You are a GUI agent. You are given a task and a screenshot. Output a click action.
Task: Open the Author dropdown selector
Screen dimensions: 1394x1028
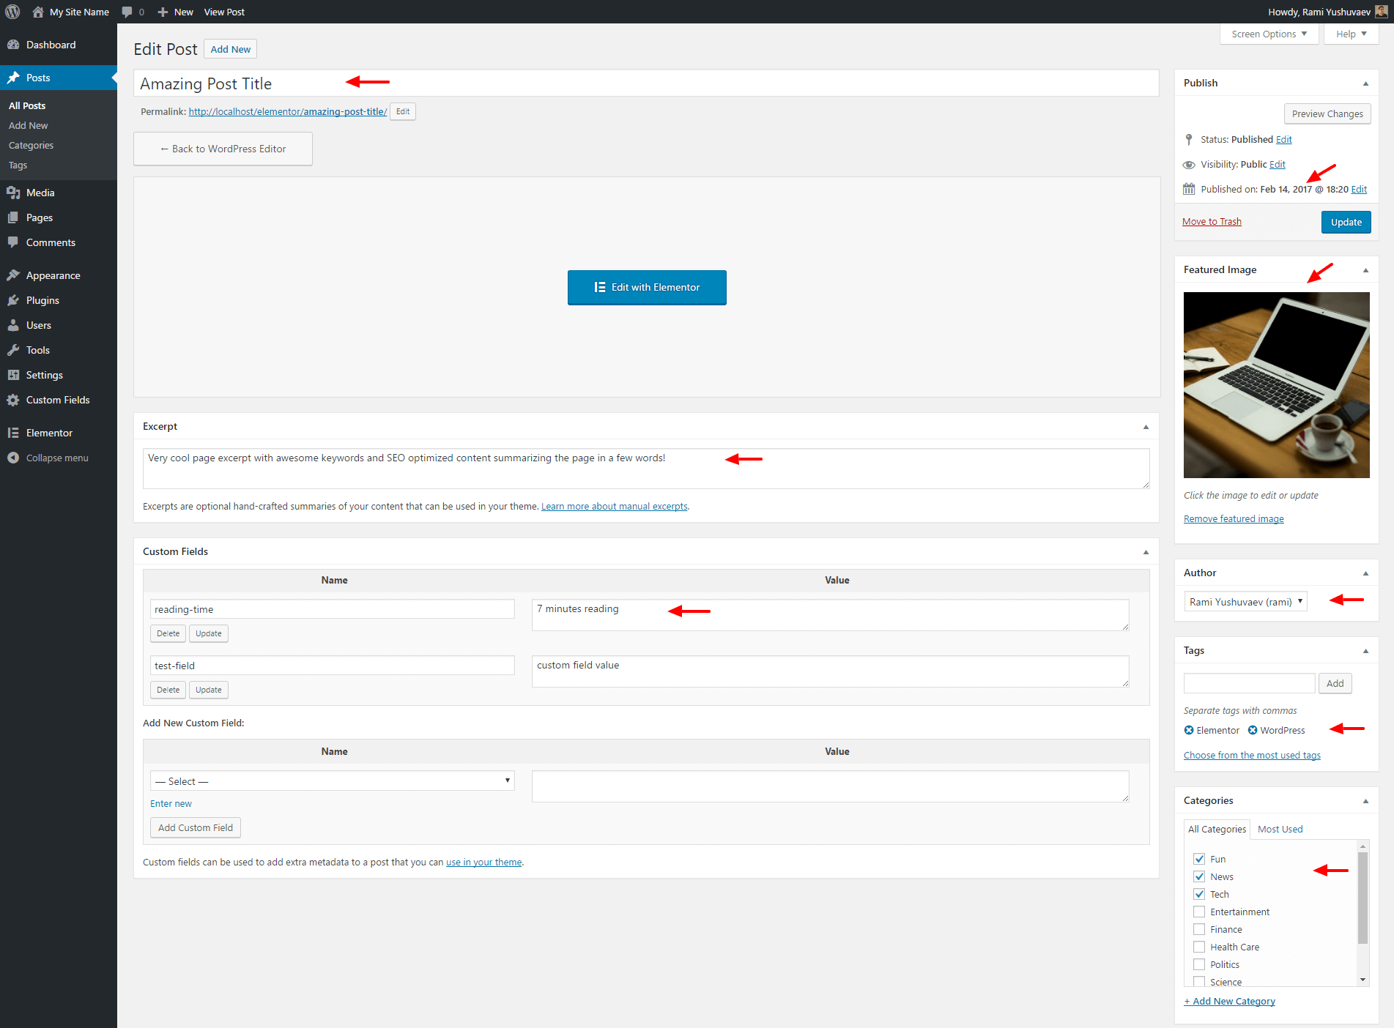point(1245,602)
